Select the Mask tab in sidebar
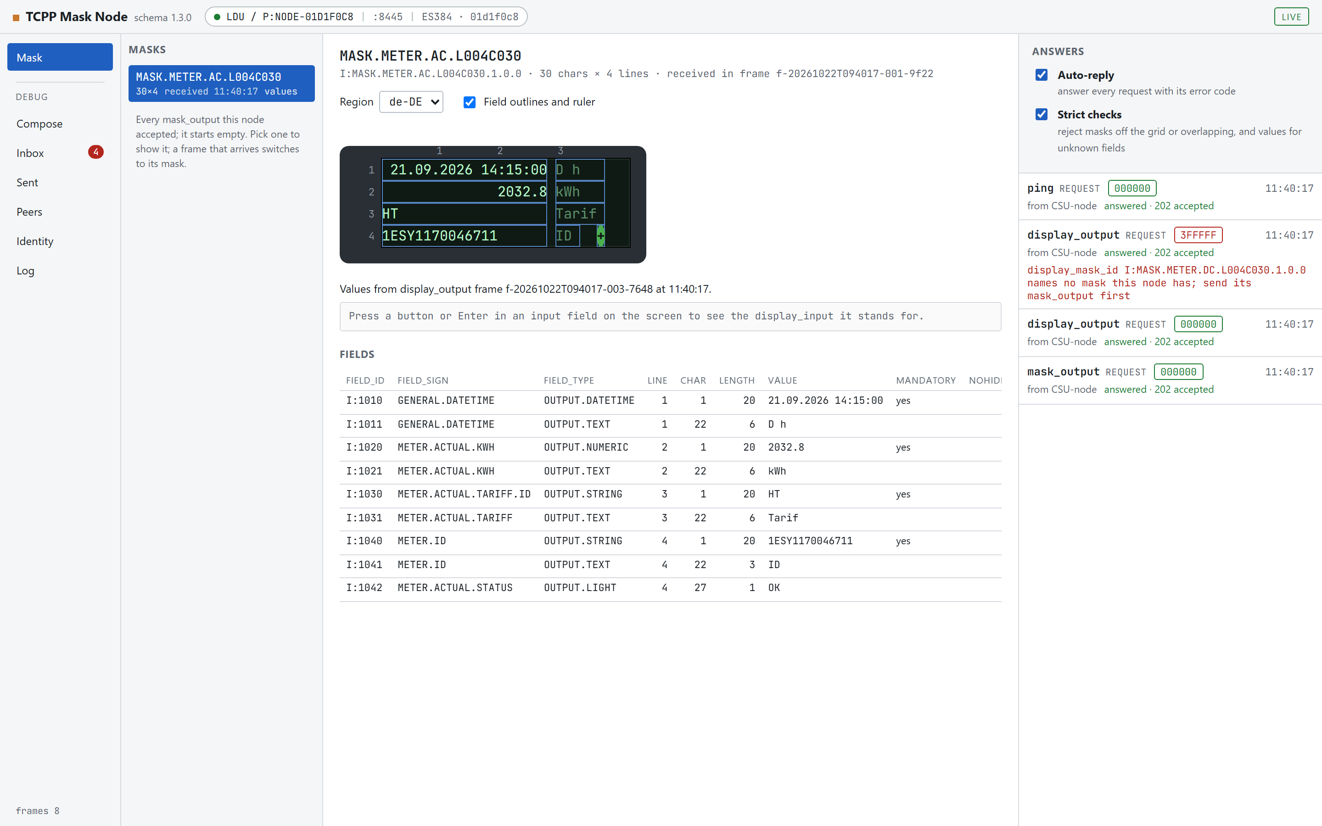 click(60, 57)
